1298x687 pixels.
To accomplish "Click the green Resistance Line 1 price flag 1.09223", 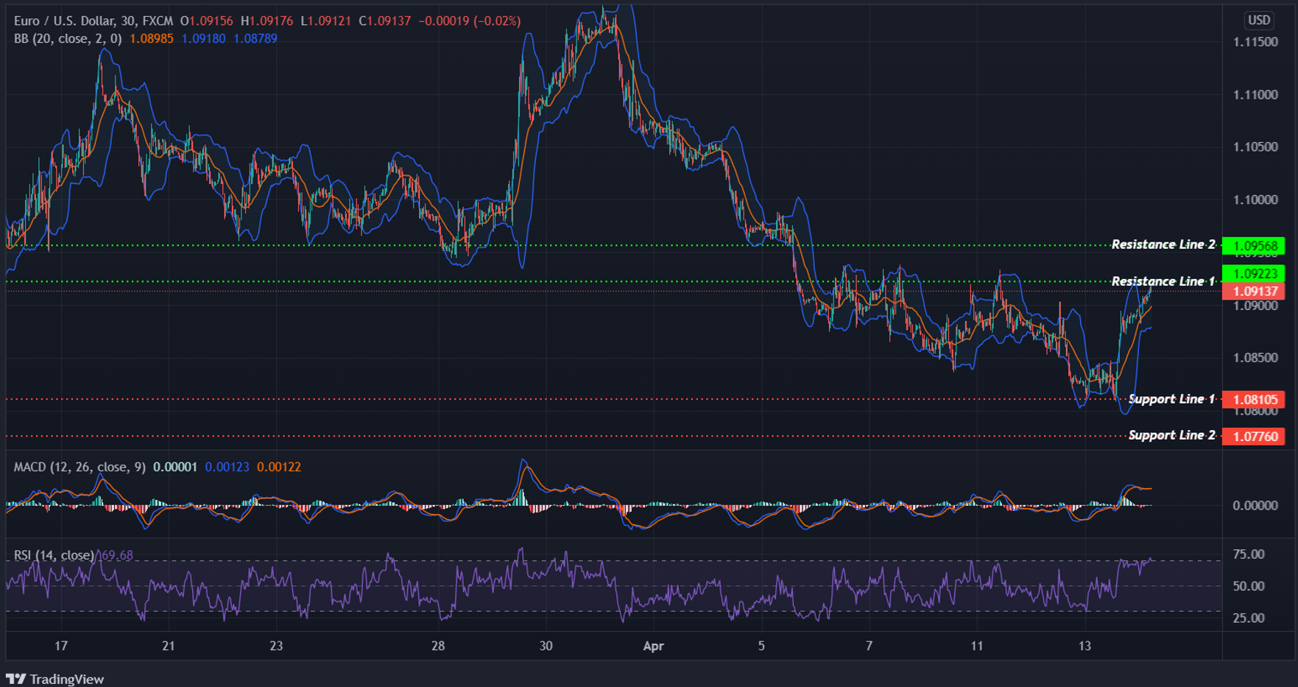I will (1254, 273).
